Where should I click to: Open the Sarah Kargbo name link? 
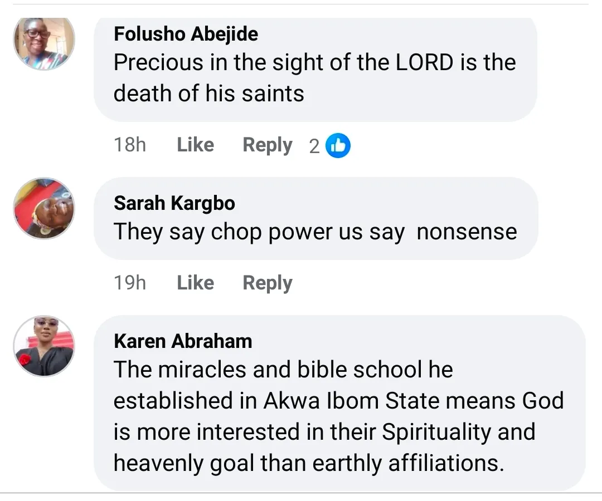(174, 203)
